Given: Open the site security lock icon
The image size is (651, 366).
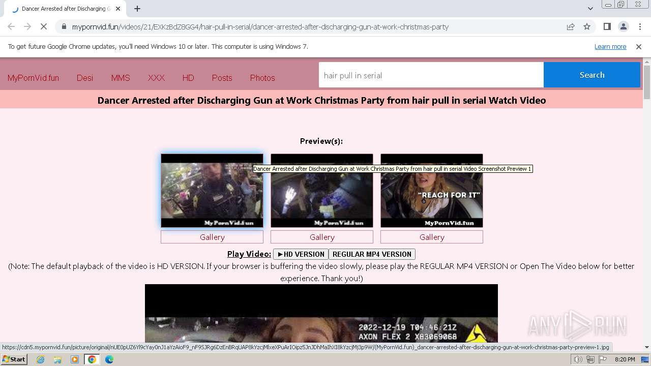Looking at the screenshot, I should (64, 27).
